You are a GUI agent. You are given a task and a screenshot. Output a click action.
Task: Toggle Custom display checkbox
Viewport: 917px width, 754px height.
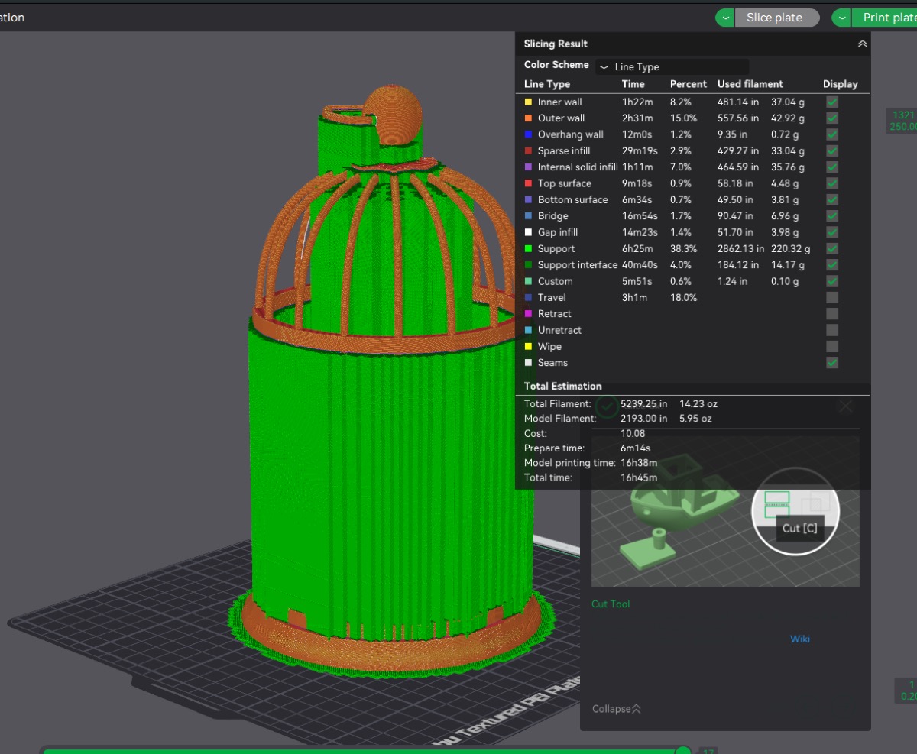832,281
